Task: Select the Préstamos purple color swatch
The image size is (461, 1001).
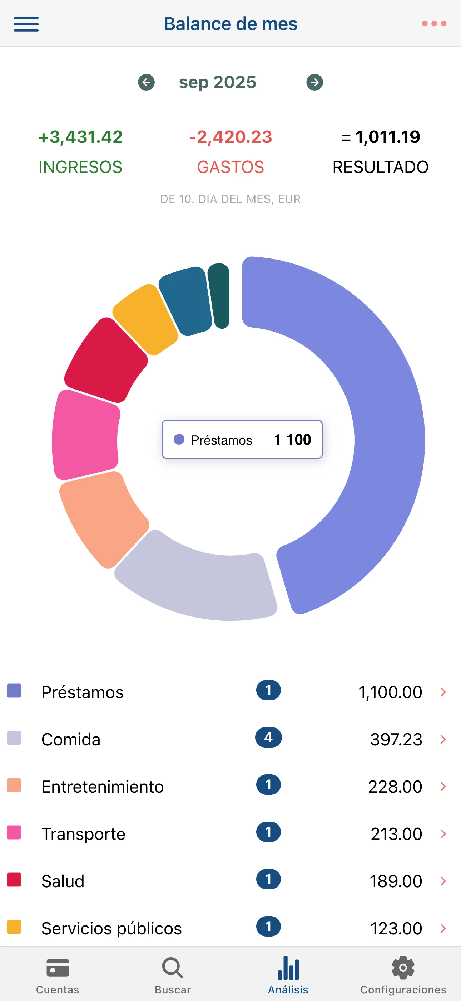Action: [14, 691]
